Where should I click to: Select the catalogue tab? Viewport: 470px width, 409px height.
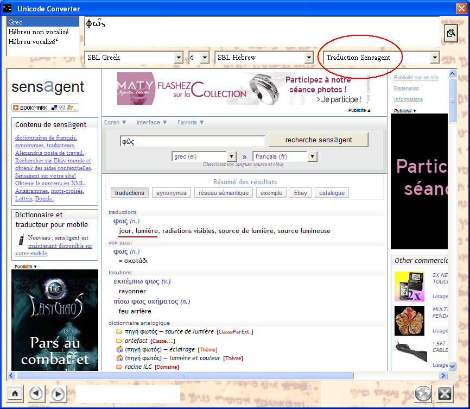332,193
